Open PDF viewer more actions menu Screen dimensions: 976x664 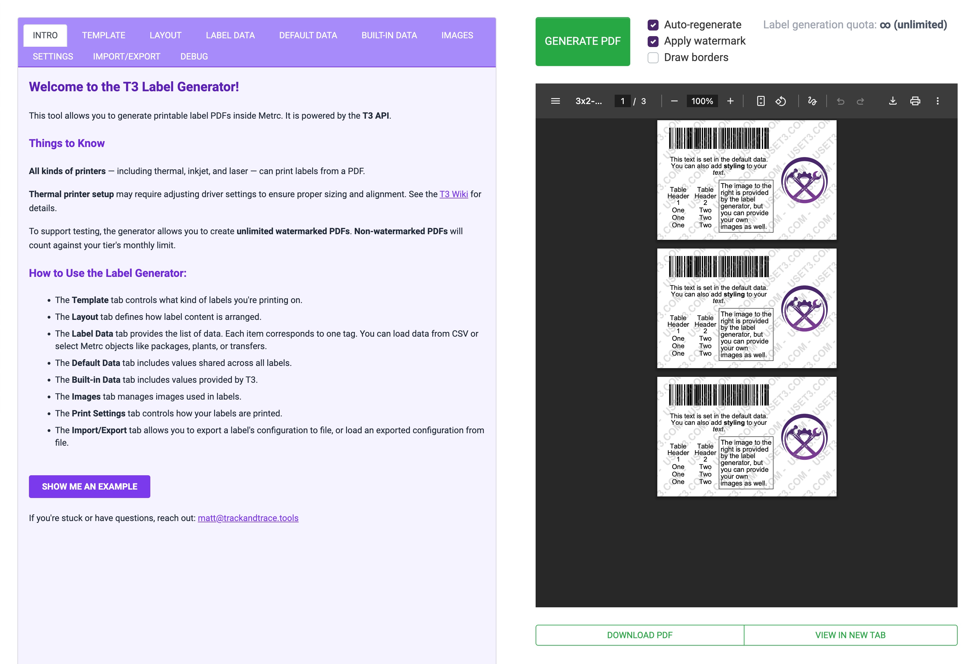click(937, 101)
